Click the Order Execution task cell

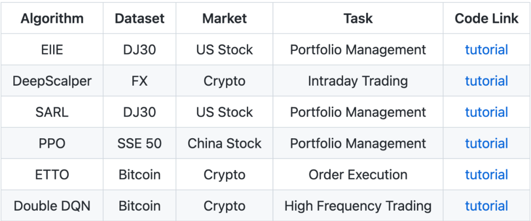point(358,175)
